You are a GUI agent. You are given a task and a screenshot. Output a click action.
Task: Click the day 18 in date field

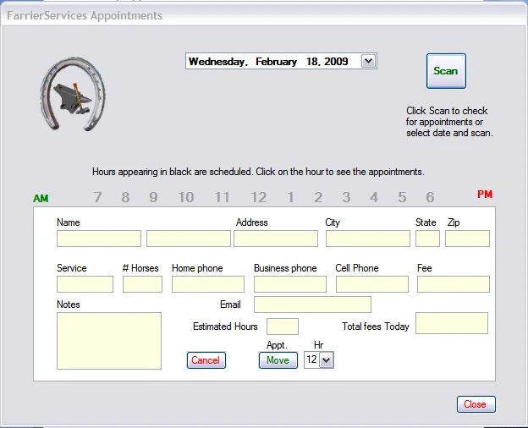(313, 61)
